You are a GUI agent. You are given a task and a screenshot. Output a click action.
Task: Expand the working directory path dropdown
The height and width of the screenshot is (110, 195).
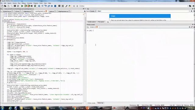[188, 6]
